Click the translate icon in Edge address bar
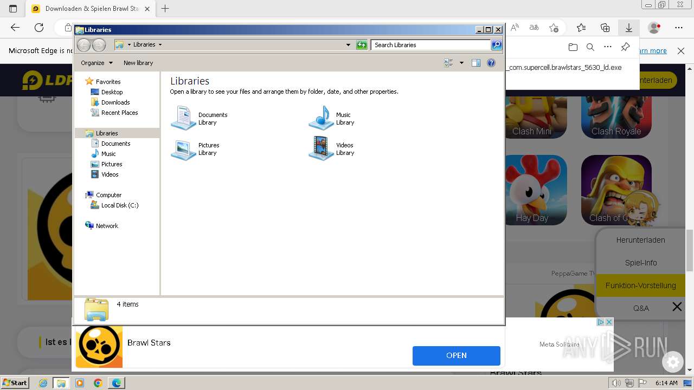 pos(534,28)
